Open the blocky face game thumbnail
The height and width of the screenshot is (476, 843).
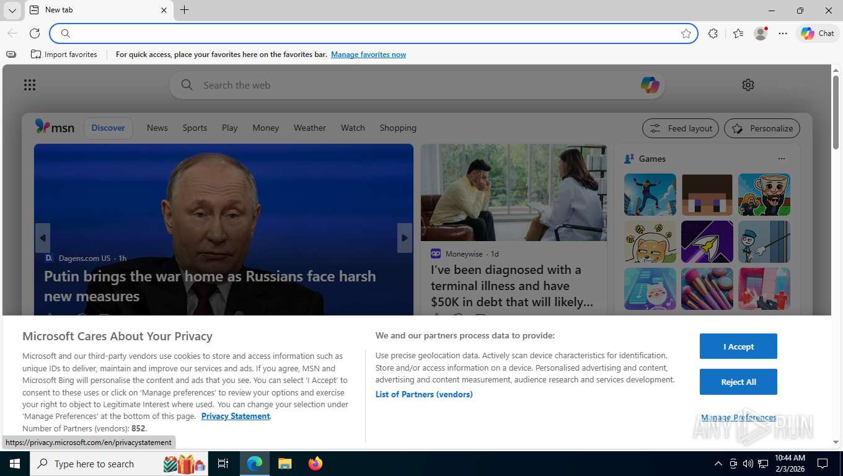point(707,195)
